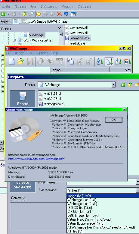Click sort by type icon in WinImage

pyautogui.click(x=109, y=61)
